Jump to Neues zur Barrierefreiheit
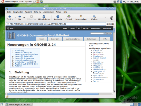Image resolution: width=141 pixels, height=106 pixels. 26,54
